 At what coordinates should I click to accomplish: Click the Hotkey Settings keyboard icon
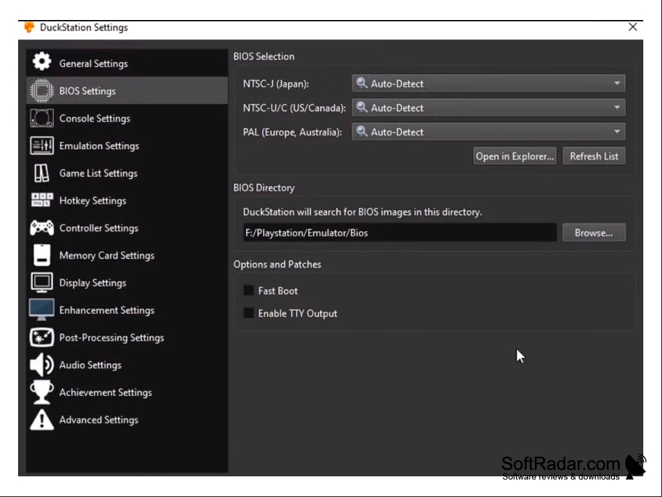point(42,200)
